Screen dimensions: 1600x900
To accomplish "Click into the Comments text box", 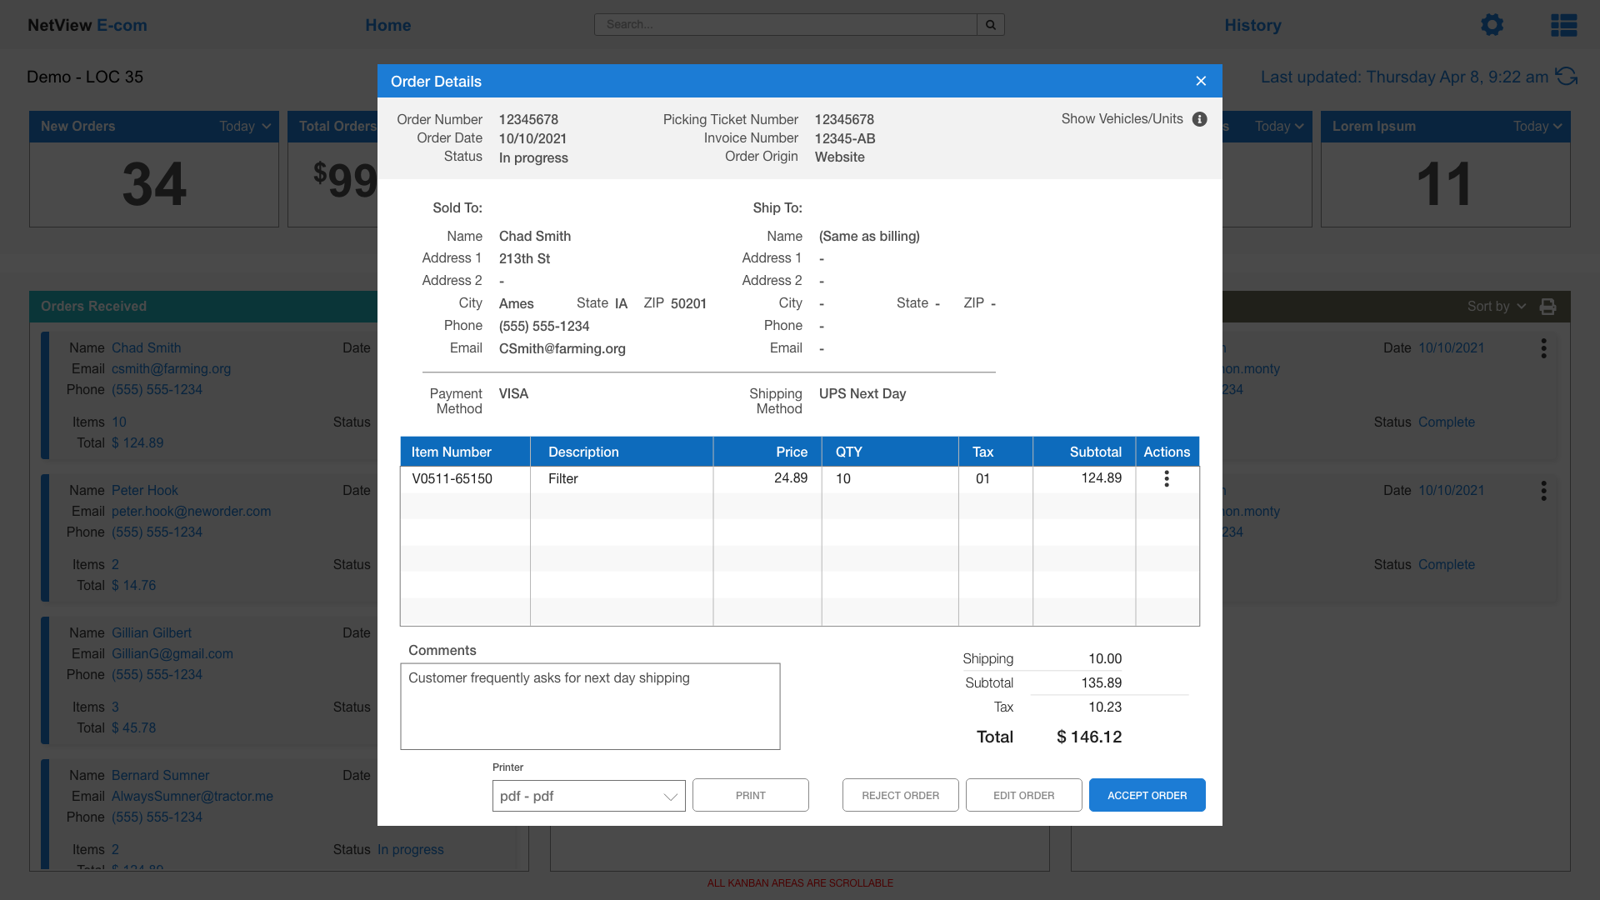I will coord(590,707).
